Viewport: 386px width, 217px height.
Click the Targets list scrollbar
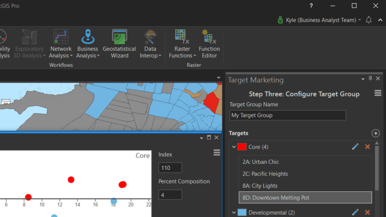377,168
